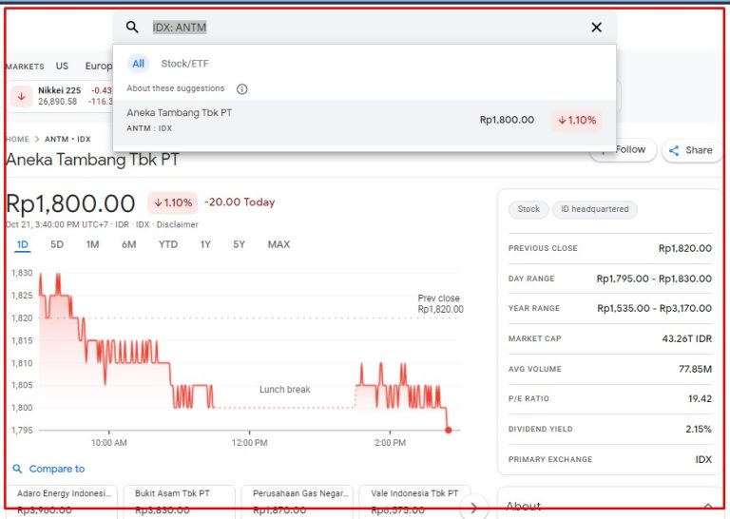Click the ANTM • IDX breadcrumb

[x=67, y=139]
